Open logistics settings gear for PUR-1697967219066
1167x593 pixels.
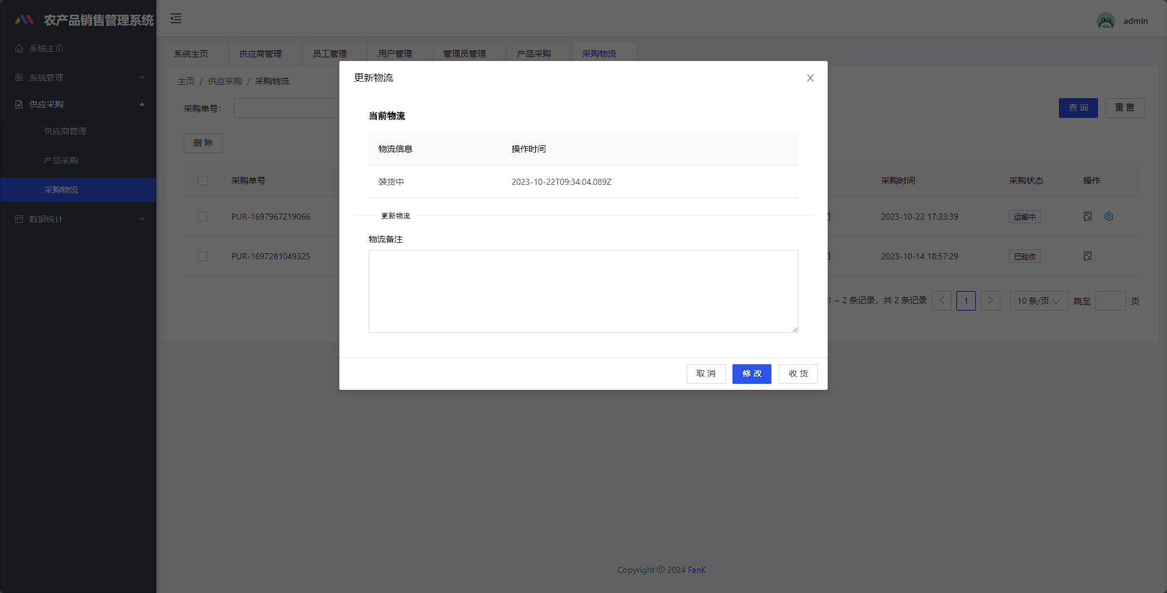click(x=1109, y=217)
